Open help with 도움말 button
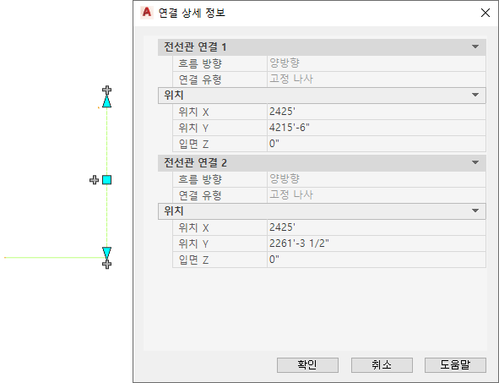Image resolution: width=499 pixels, height=383 pixels. point(455,365)
